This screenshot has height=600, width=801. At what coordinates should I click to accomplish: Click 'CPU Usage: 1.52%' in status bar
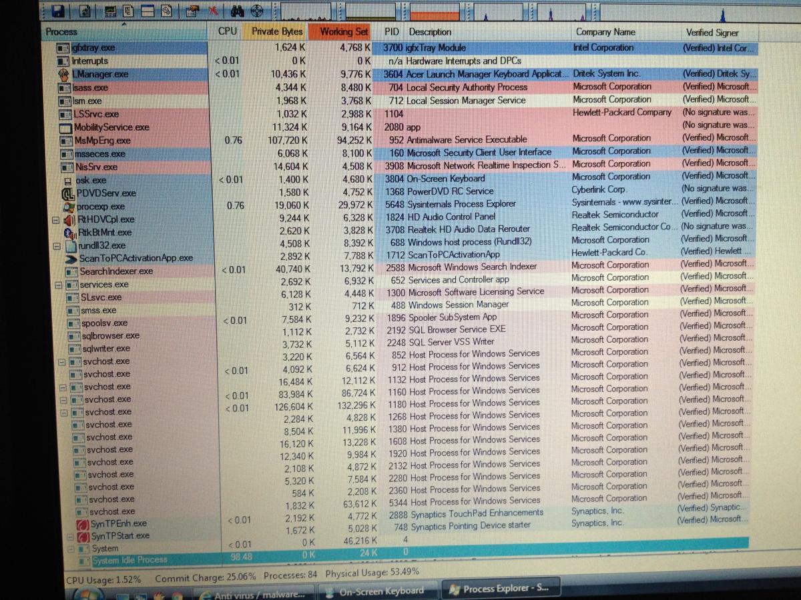(x=103, y=580)
